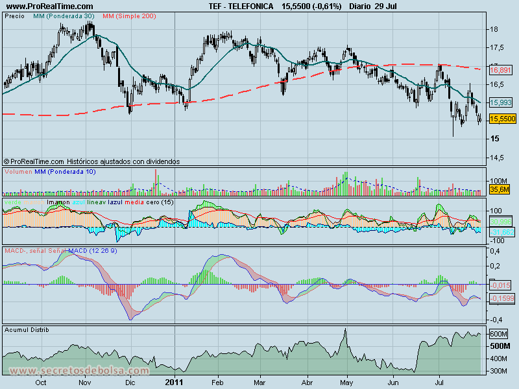Viewport: 519px width, 389px height.
Task: Click the 35,6M volume value tag
Action: [x=499, y=189]
